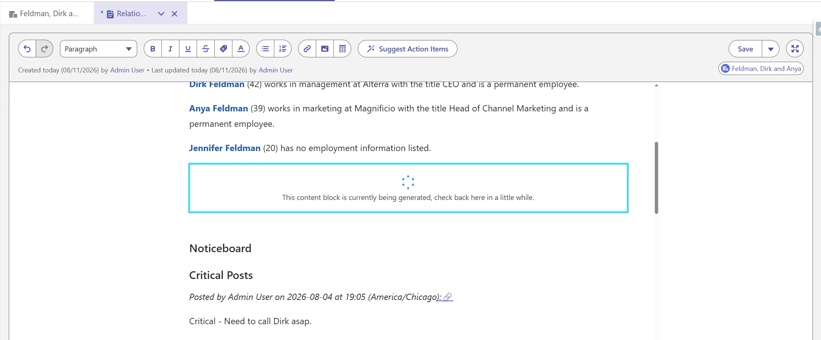Toggle bold formatting

(153, 49)
